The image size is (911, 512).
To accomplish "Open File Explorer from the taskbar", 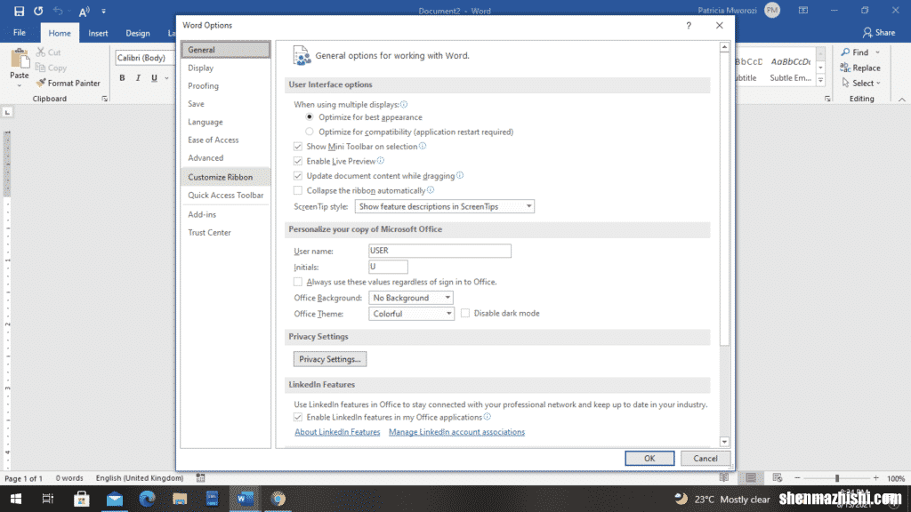I will coord(180,499).
